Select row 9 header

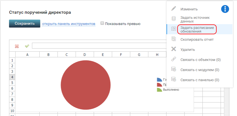(12, 105)
